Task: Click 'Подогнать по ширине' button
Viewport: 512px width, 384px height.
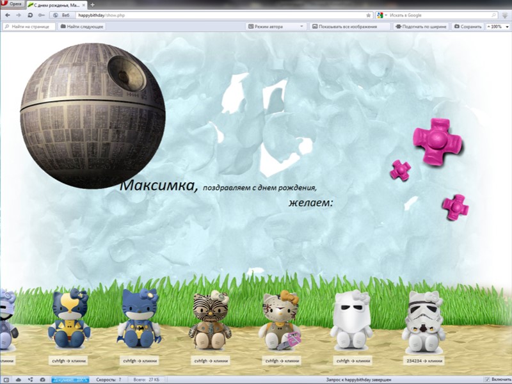Action: click(421, 26)
